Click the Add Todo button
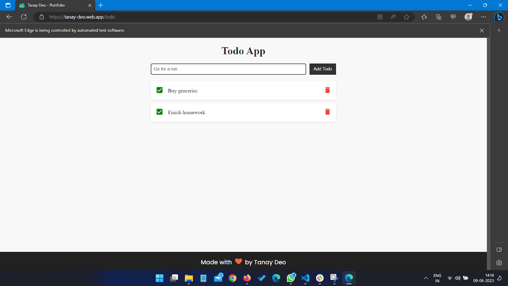The width and height of the screenshot is (508, 286). tap(322, 69)
